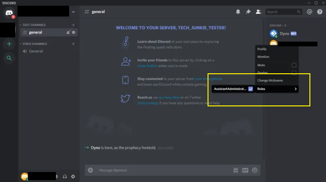Create a new voice channel
Viewport: 326px width, 182px height.
coord(73,44)
